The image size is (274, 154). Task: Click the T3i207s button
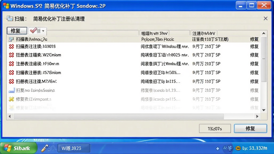pos(215,129)
